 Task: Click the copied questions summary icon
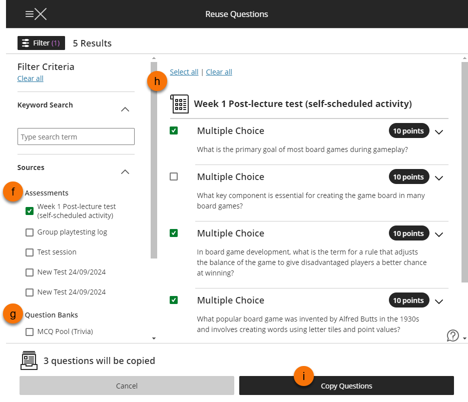[29, 360]
